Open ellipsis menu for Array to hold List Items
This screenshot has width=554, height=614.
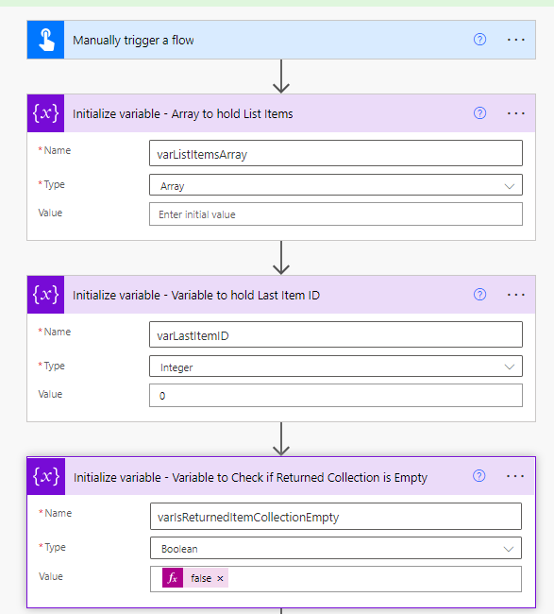(x=515, y=113)
